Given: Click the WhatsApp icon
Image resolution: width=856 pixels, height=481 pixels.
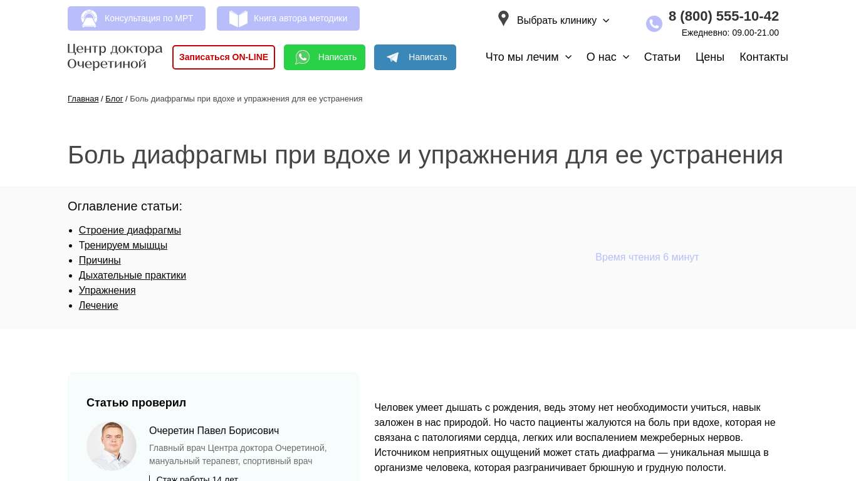Looking at the screenshot, I should tap(303, 58).
